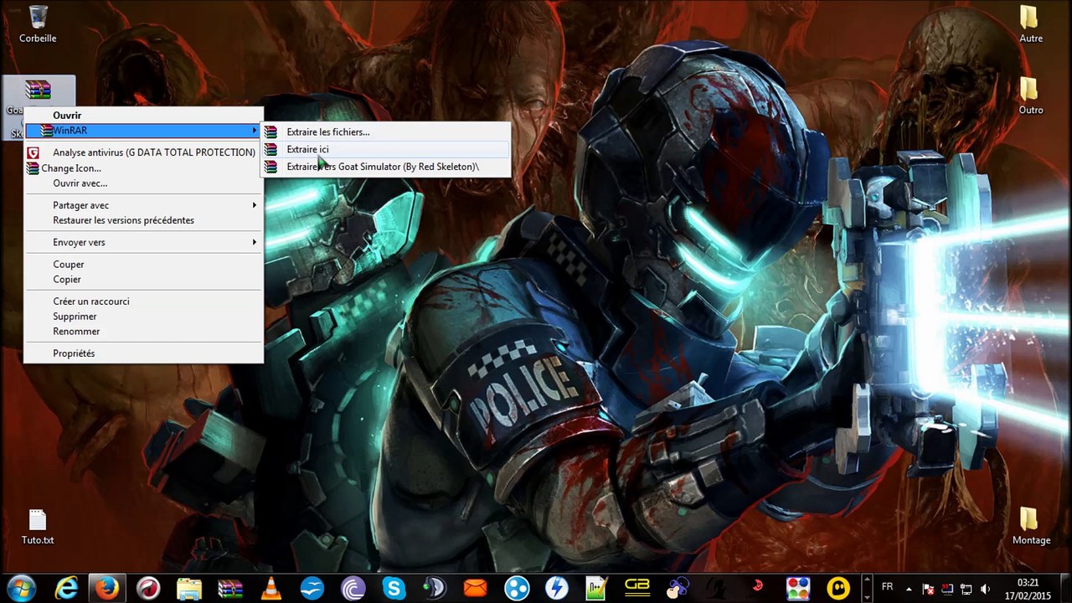
Task: Expand the Partager avec submenu
Action: tap(255, 205)
